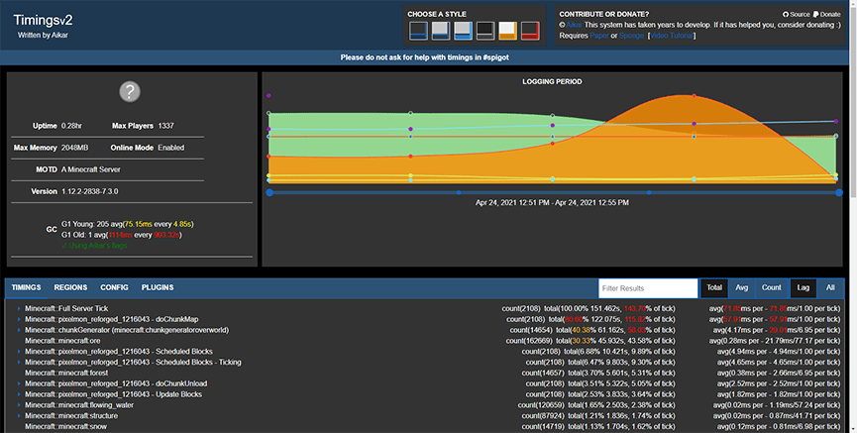This screenshot has height=433, width=857.
Task: Select the black style swatch
Action: pos(485,31)
